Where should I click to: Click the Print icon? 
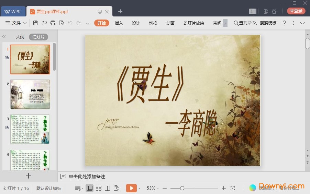tap(53, 23)
